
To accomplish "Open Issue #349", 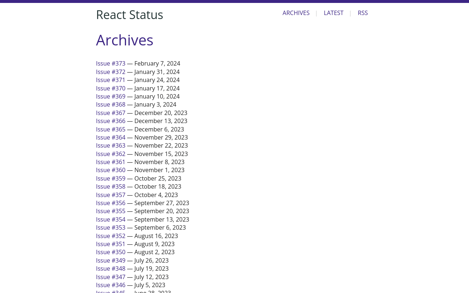I will [x=111, y=260].
